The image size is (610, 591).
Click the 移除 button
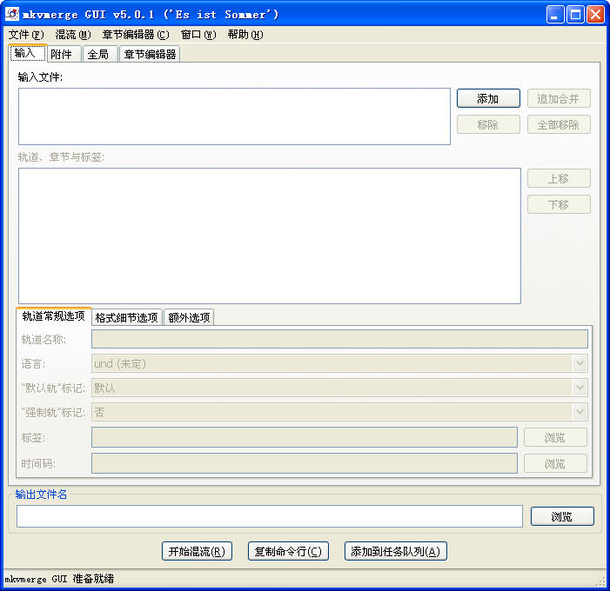[488, 124]
